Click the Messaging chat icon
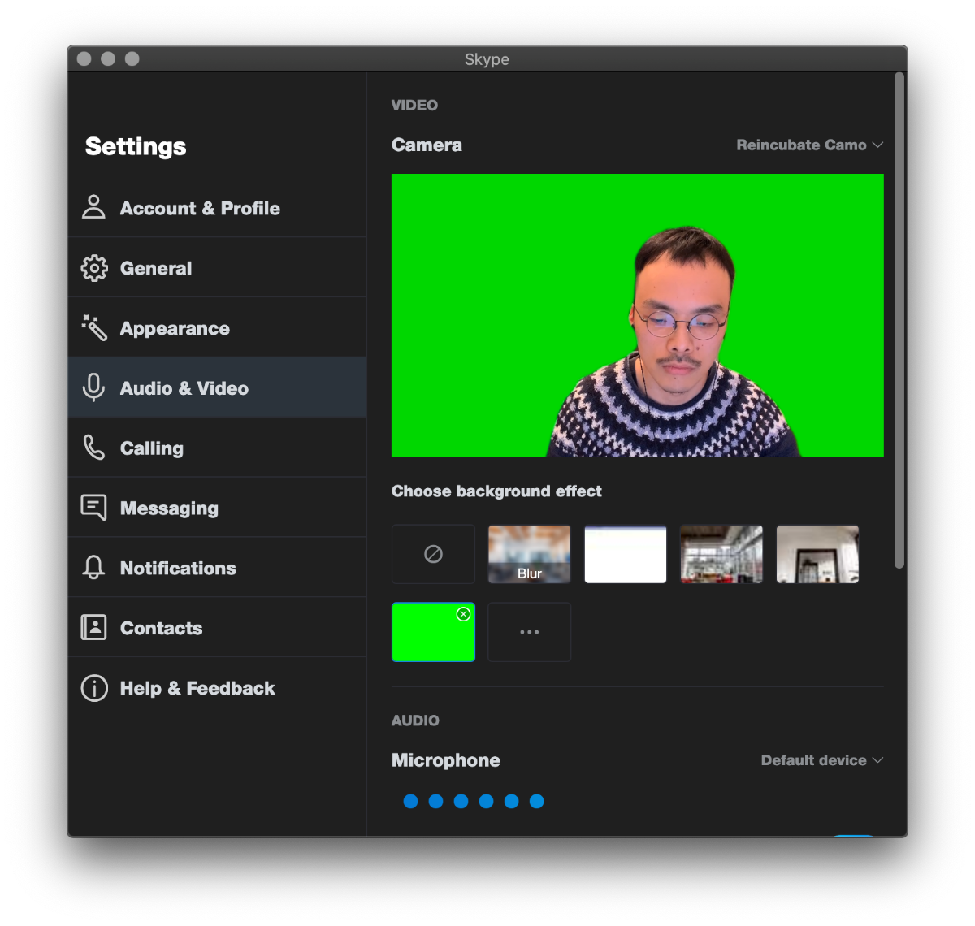This screenshot has height=926, width=975. (94, 508)
